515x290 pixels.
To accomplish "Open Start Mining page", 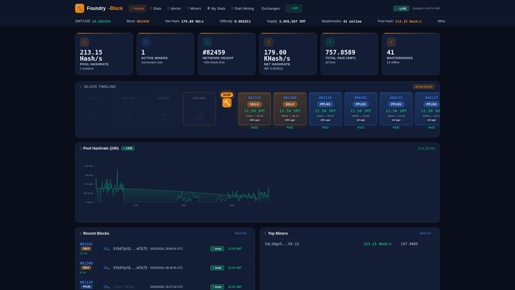I will point(243,8).
